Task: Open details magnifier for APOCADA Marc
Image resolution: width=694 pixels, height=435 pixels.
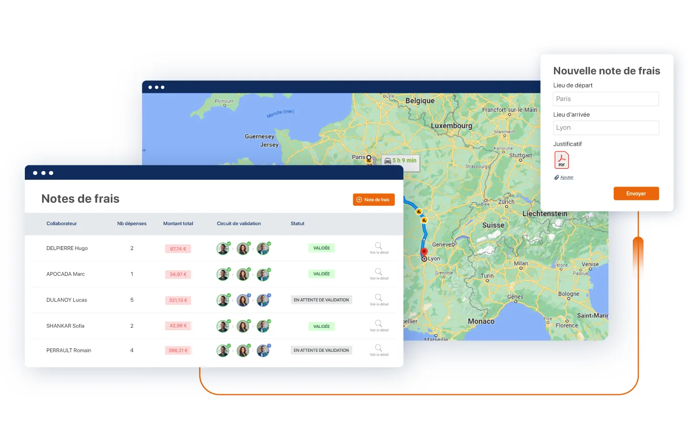Action: (x=379, y=272)
